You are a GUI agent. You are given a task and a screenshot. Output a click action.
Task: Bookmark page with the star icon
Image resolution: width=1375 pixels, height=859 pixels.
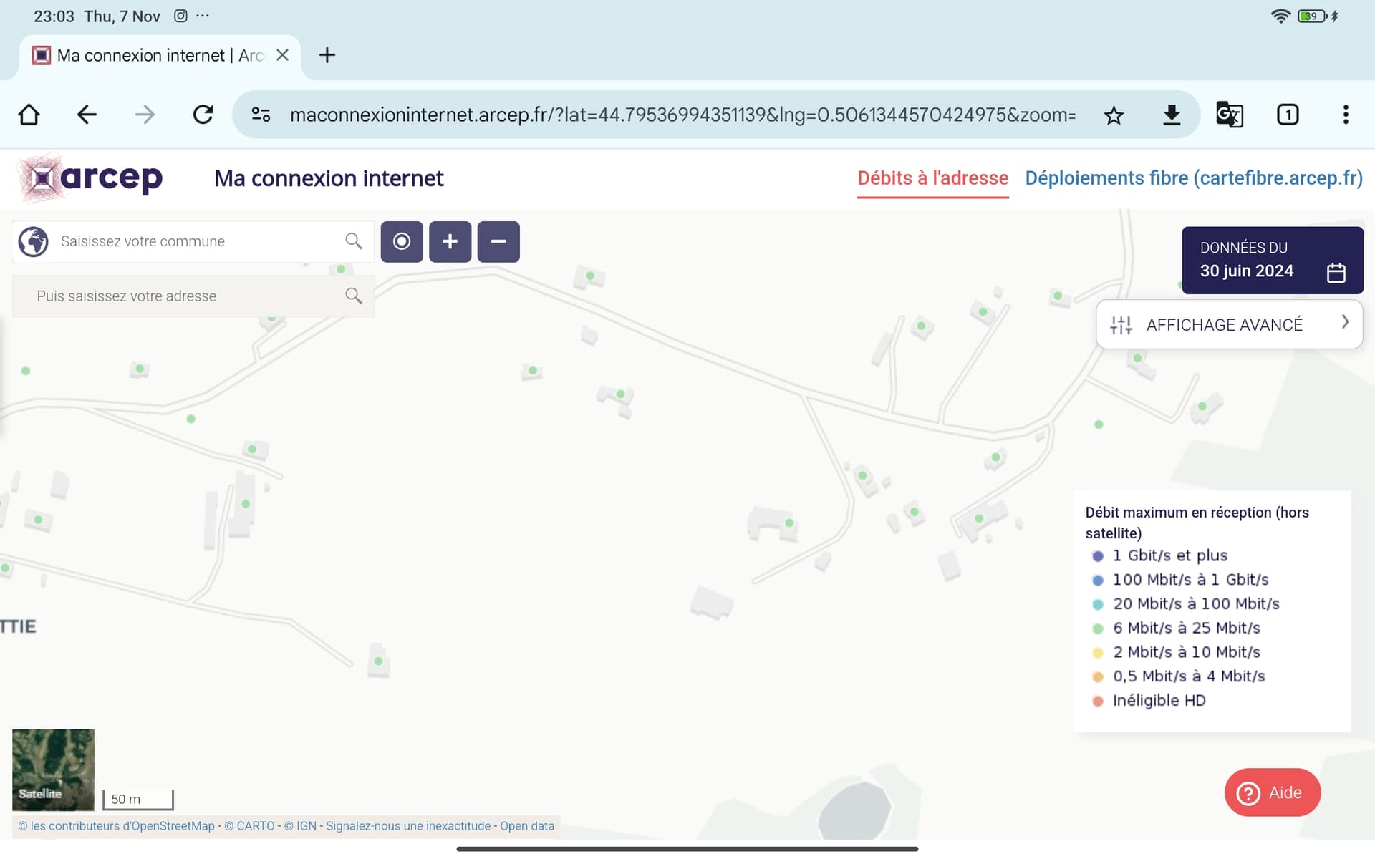[1114, 115]
